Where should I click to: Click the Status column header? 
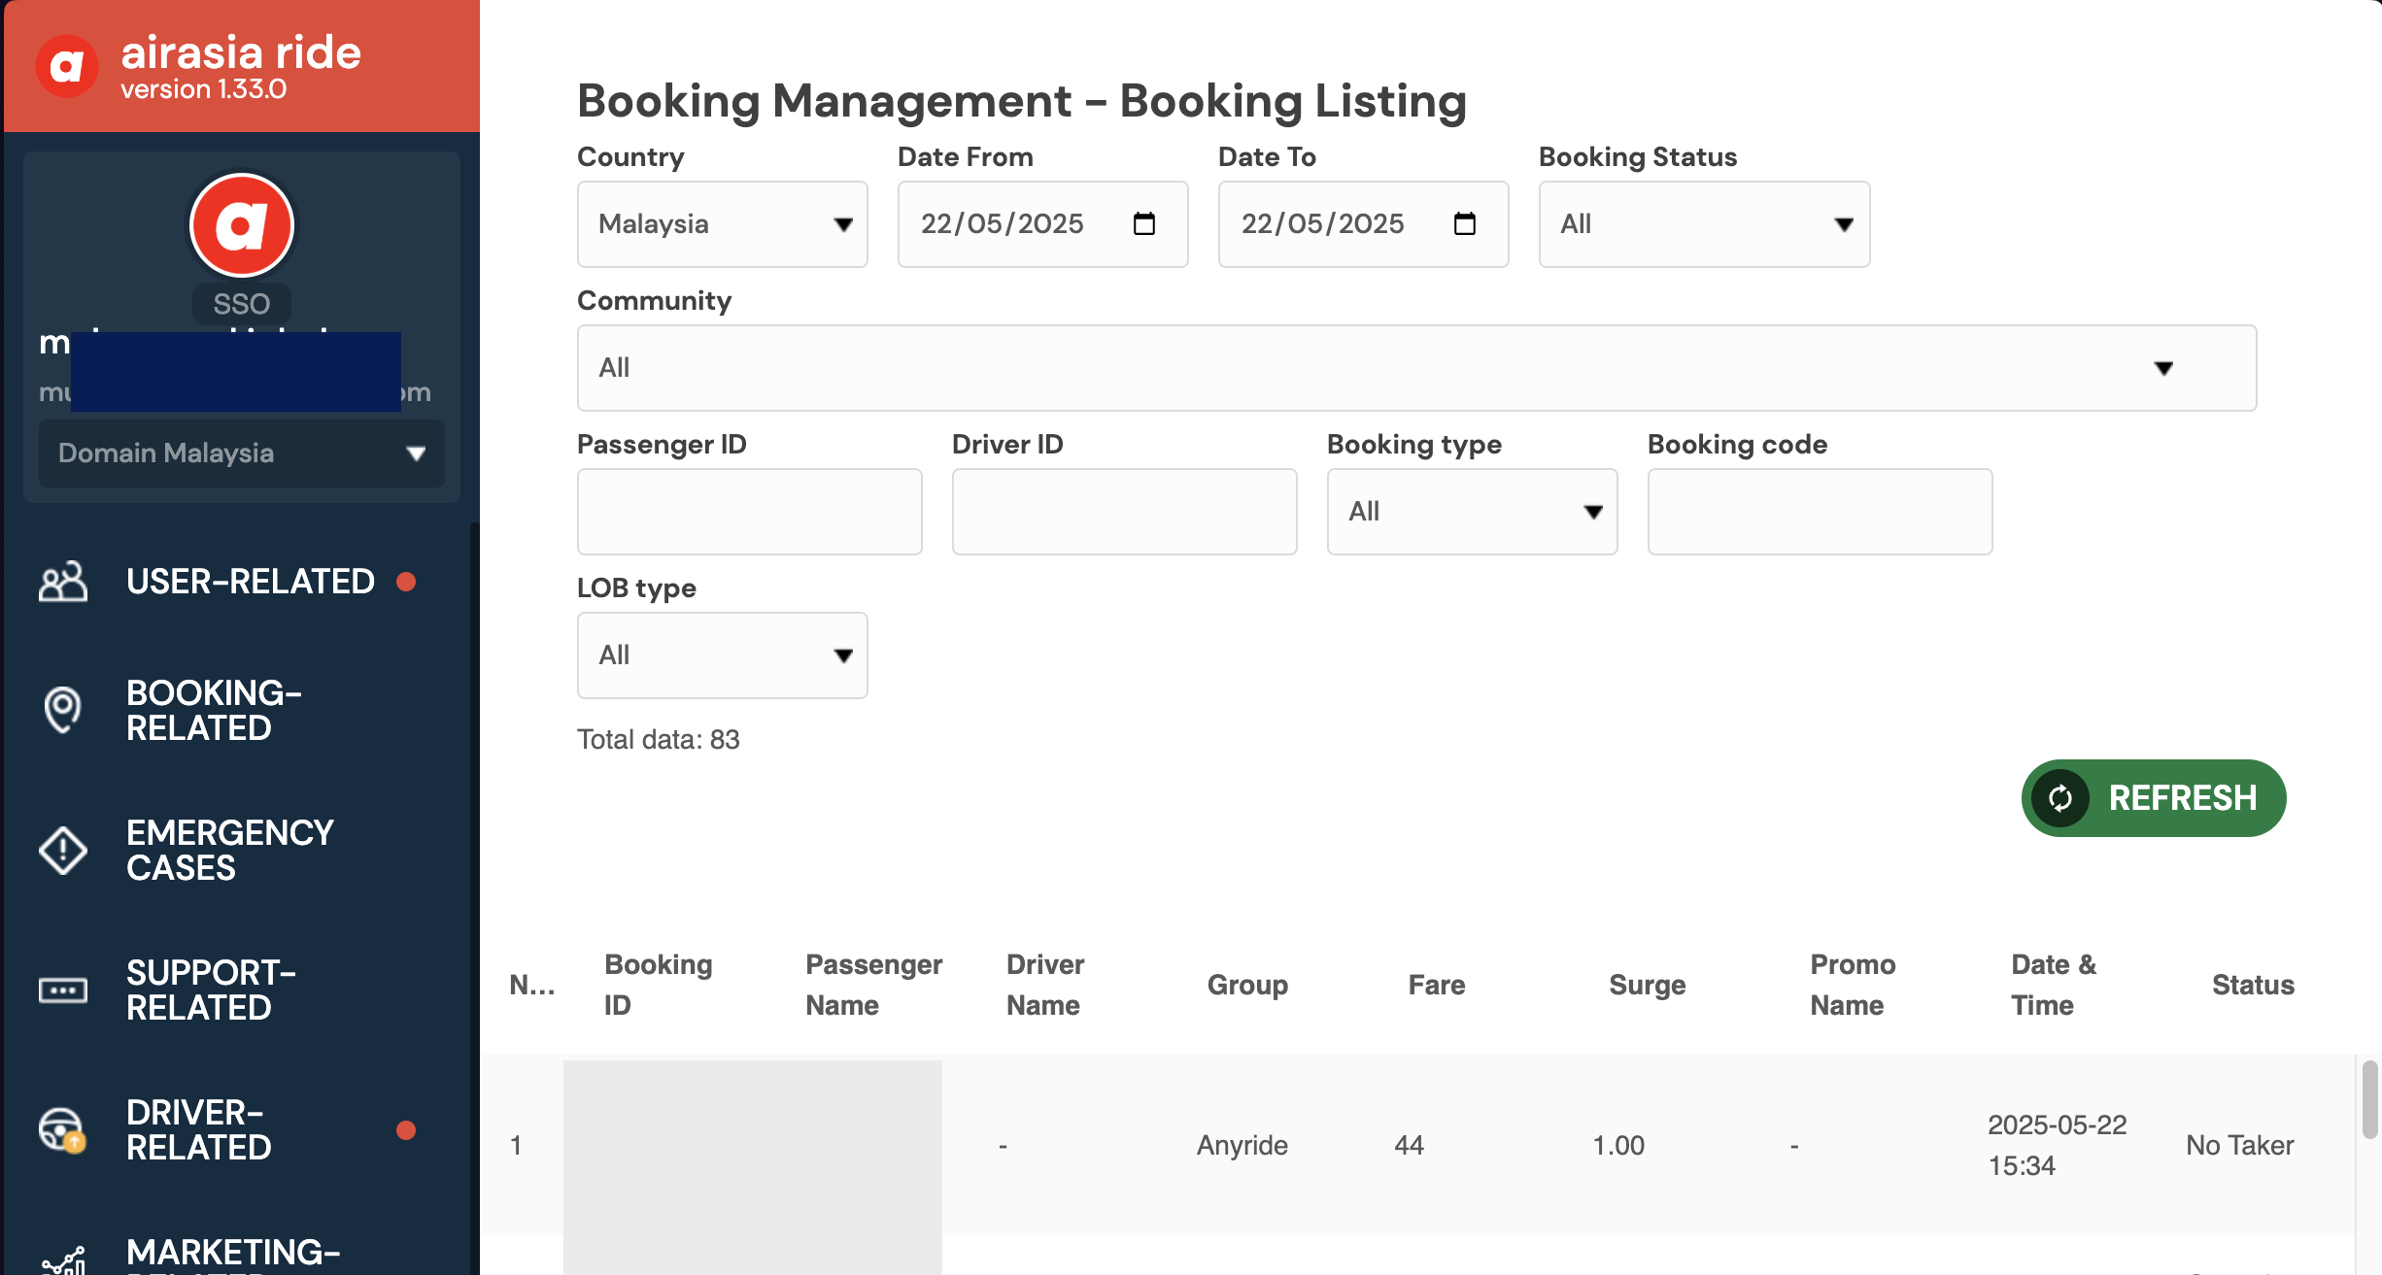[x=2253, y=985]
